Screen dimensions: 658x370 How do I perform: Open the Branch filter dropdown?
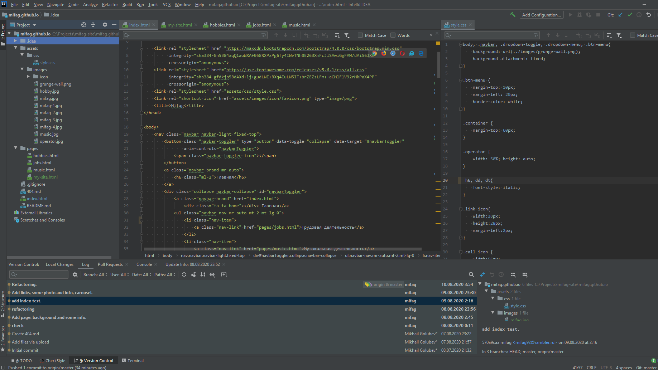coord(95,275)
